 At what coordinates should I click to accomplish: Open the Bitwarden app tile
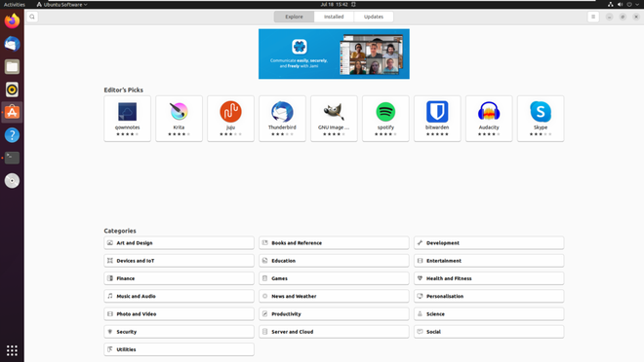click(x=437, y=119)
